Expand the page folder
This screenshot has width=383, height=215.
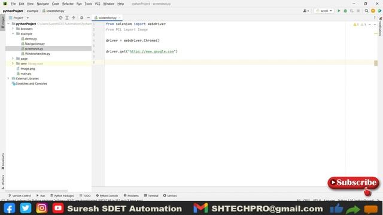click(x=13, y=59)
